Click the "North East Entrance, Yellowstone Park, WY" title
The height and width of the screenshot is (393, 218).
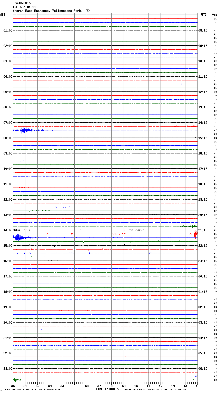[x=51, y=11]
